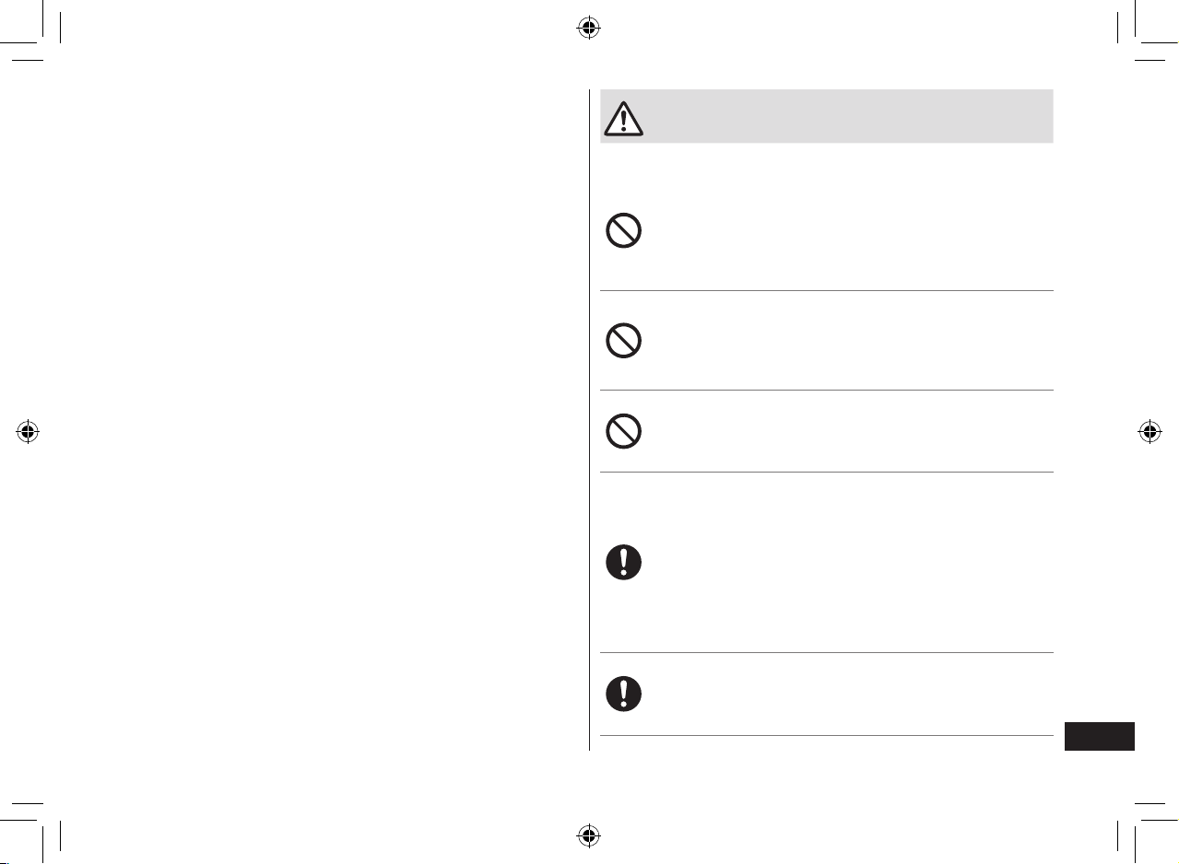This screenshot has width=1179, height=864.
Task: Click the gray warning header banner
Action: pyautogui.click(x=827, y=116)
